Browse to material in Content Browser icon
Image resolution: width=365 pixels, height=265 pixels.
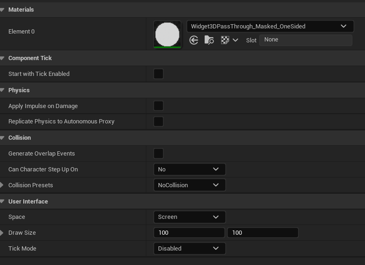click(209, 40)
